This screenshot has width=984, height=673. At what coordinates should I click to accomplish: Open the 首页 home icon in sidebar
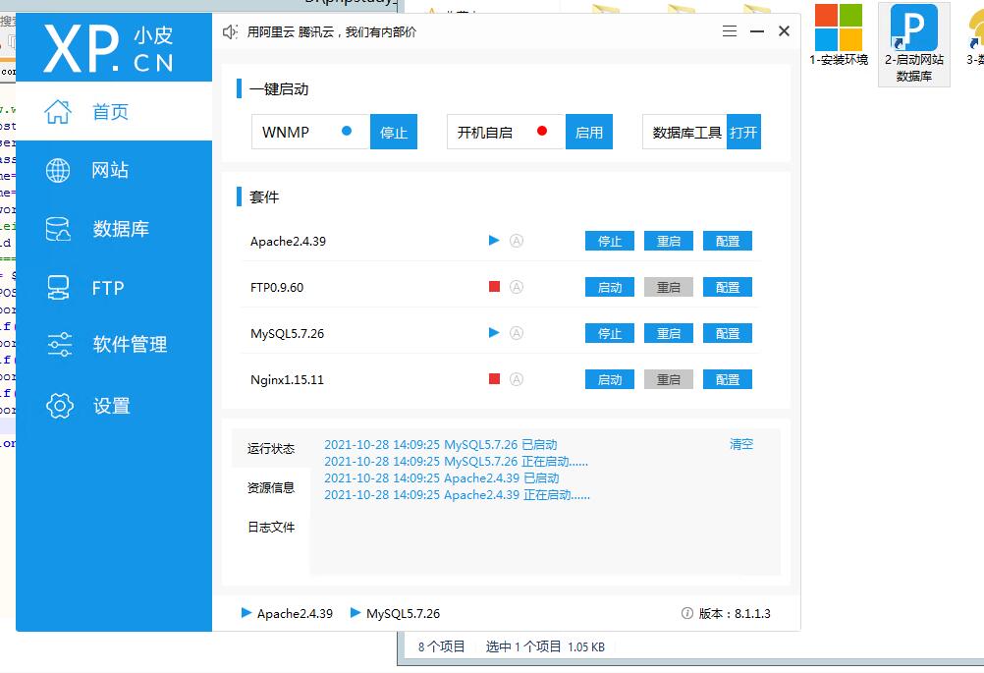(x=59, y=112)
